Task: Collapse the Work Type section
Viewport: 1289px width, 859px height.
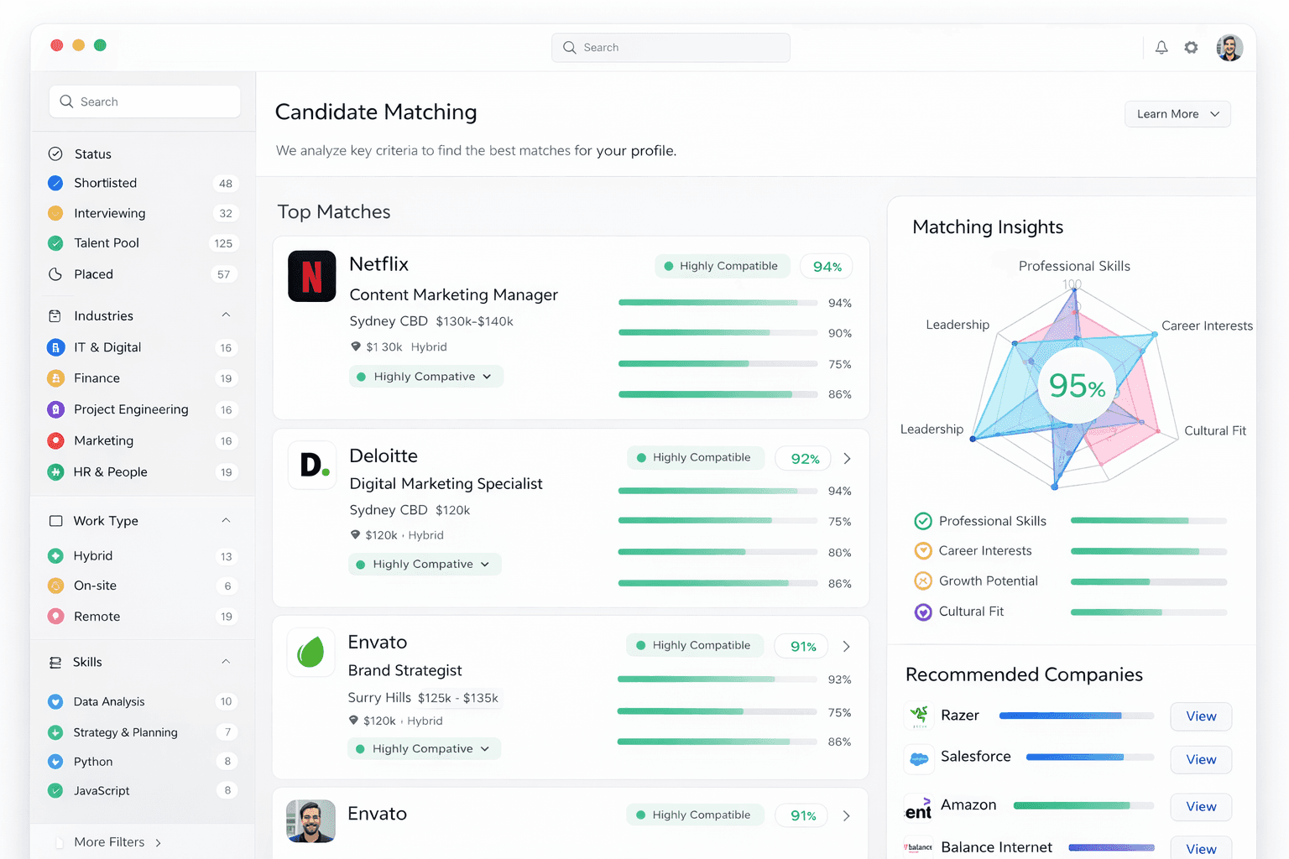Action: pos(226,521)
